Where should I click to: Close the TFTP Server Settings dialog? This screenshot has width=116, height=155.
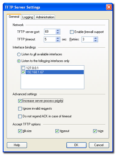[109, 7]
